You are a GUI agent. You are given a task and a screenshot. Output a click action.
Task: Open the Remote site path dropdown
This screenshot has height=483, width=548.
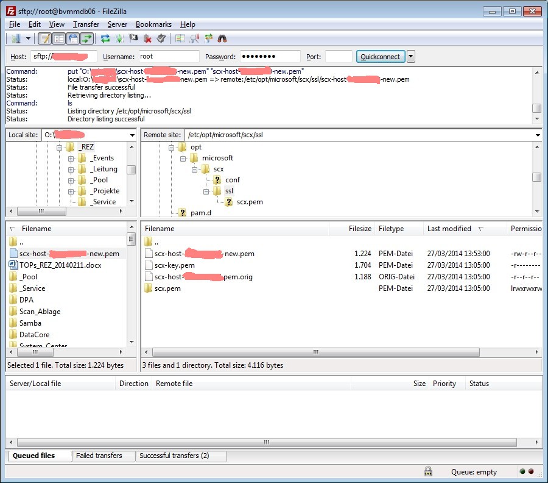coord(538,135)
